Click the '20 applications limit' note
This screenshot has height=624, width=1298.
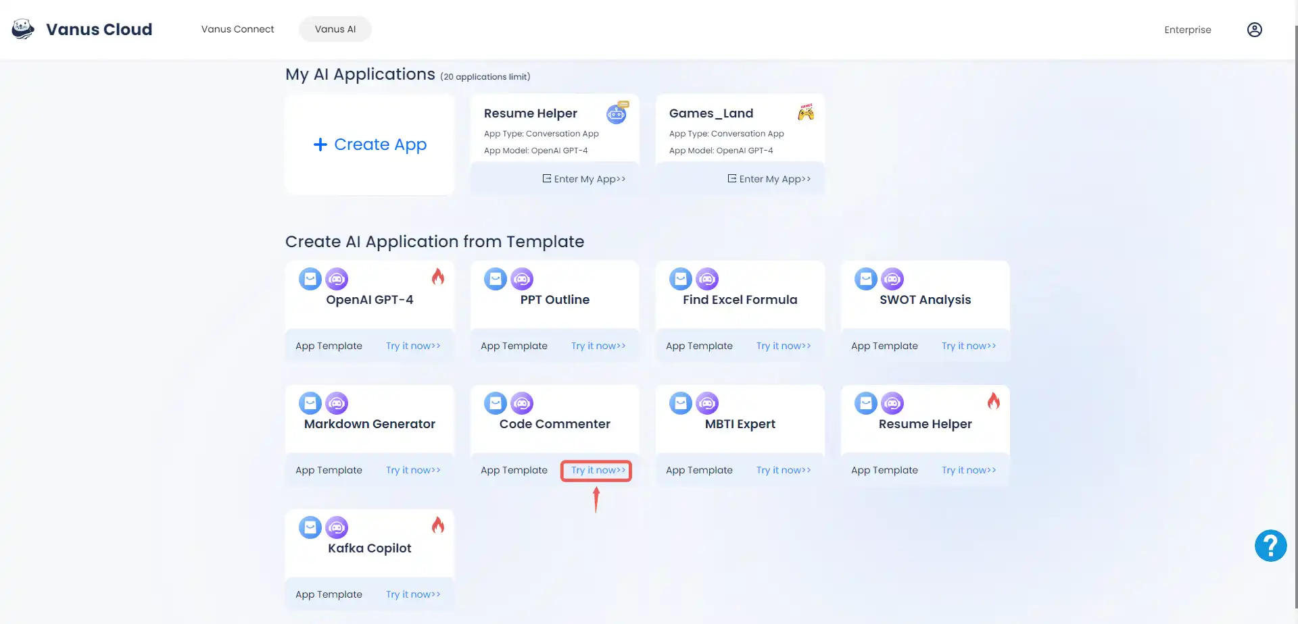click(485, 77)
